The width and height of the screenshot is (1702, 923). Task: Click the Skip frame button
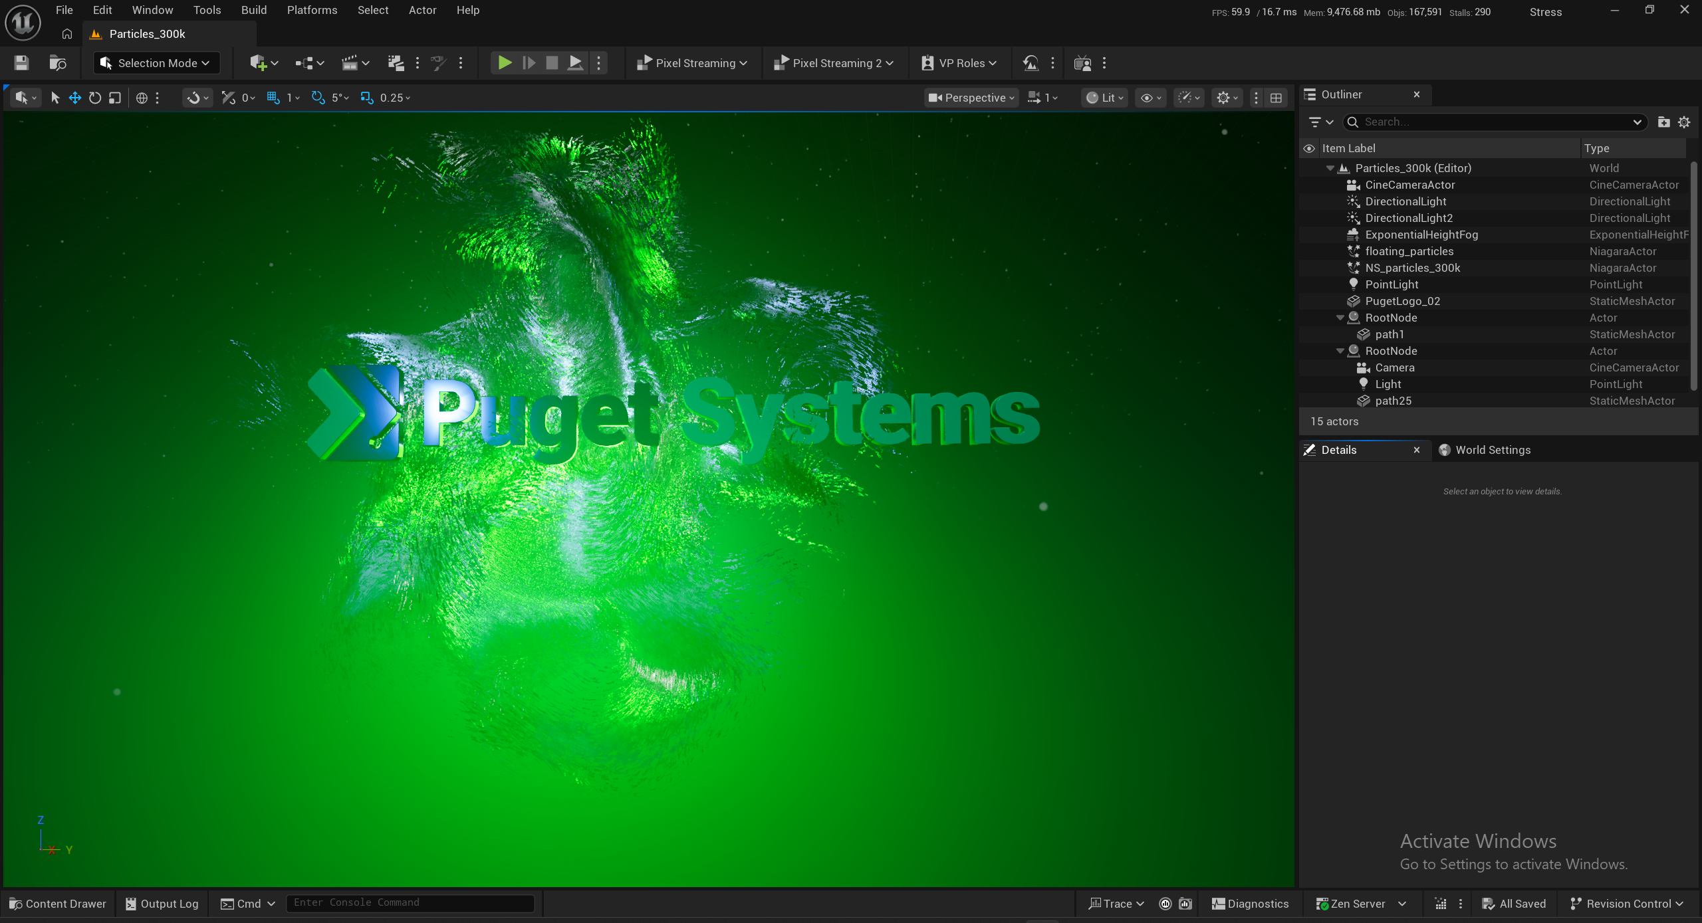point(529,63)
